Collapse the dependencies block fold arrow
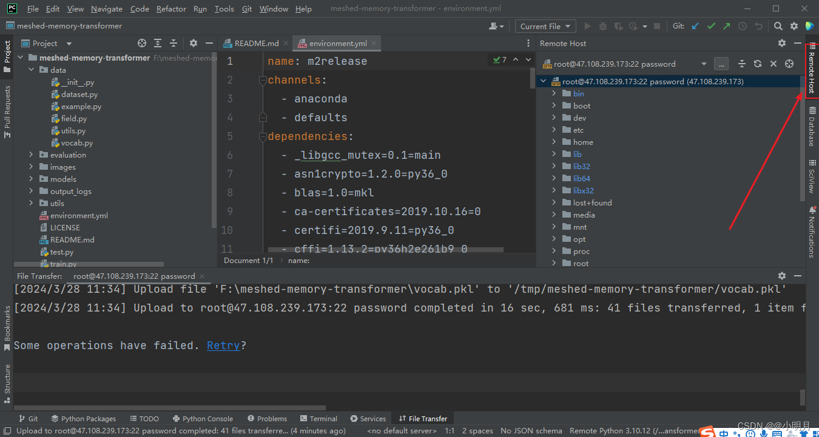 pyautogui.click(x=263, y=136)
